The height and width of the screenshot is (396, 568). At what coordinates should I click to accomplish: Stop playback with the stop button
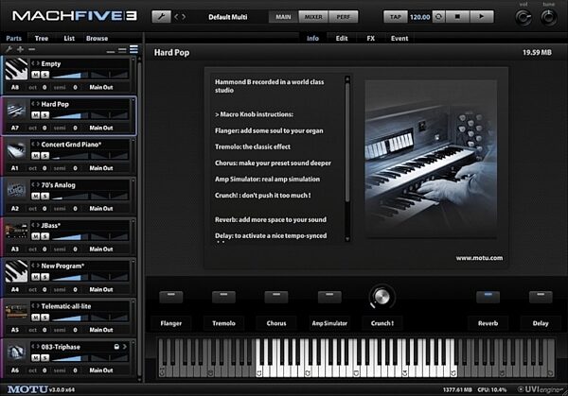457,17
